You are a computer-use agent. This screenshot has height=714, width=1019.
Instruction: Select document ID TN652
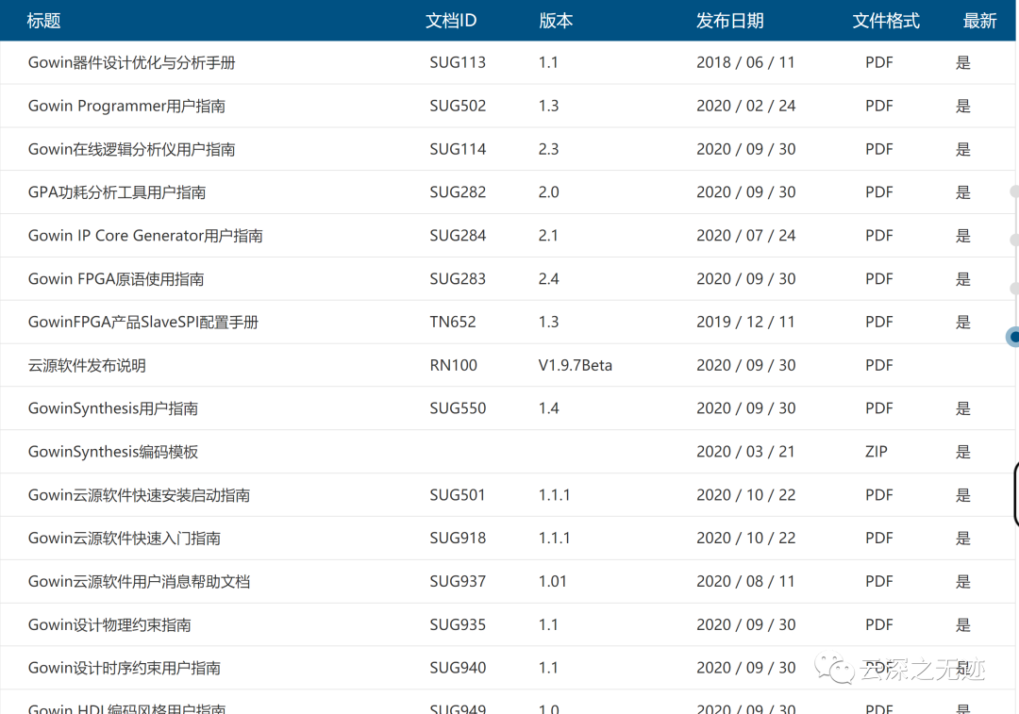(x=453, y=323)
